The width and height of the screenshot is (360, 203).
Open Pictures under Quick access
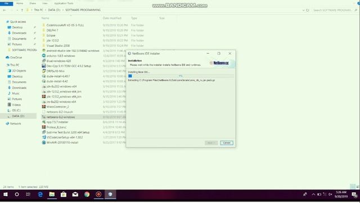[x=17, y=45]
